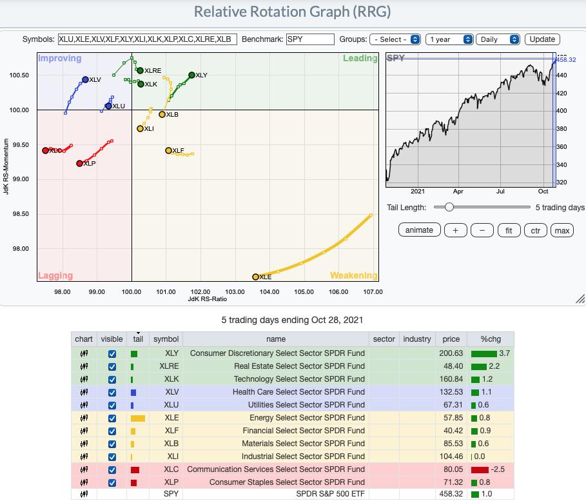The width and height of the screenshot is (586, 501).
Task: Toggle visibility checkbox for XLI
Action: (112, 457)
